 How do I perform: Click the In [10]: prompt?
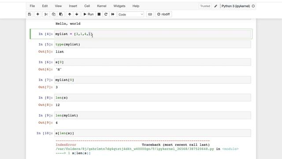45,133
